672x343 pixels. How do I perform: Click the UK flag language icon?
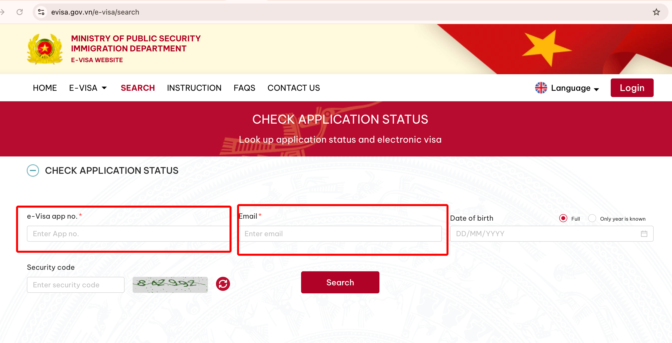(541, 88)
